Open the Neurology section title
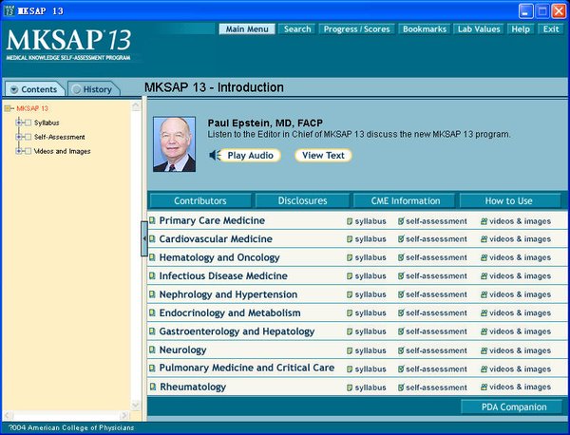Viewport: 570px width, 435px height. [182, 350]
